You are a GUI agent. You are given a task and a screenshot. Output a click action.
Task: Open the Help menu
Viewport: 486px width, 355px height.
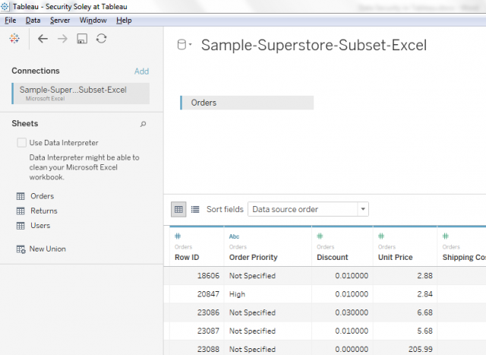pyautogui.click(x=124, y=21)
